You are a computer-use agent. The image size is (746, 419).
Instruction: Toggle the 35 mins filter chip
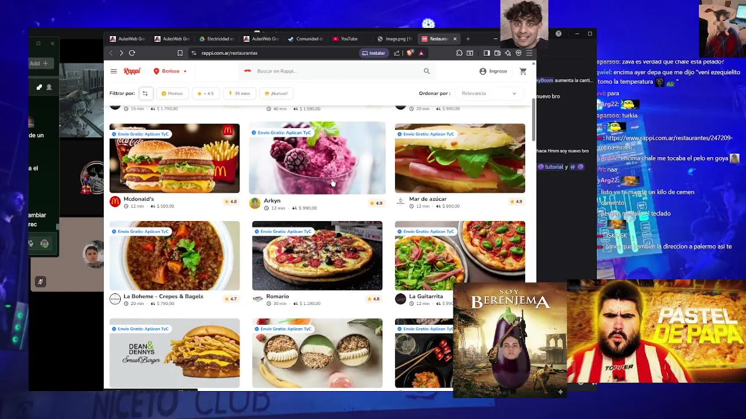[x=240, y=93]
